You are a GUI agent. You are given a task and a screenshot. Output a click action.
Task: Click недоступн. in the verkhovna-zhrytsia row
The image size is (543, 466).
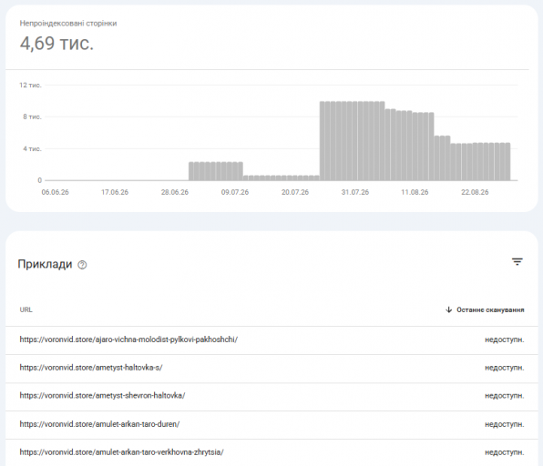pos(505,452)
